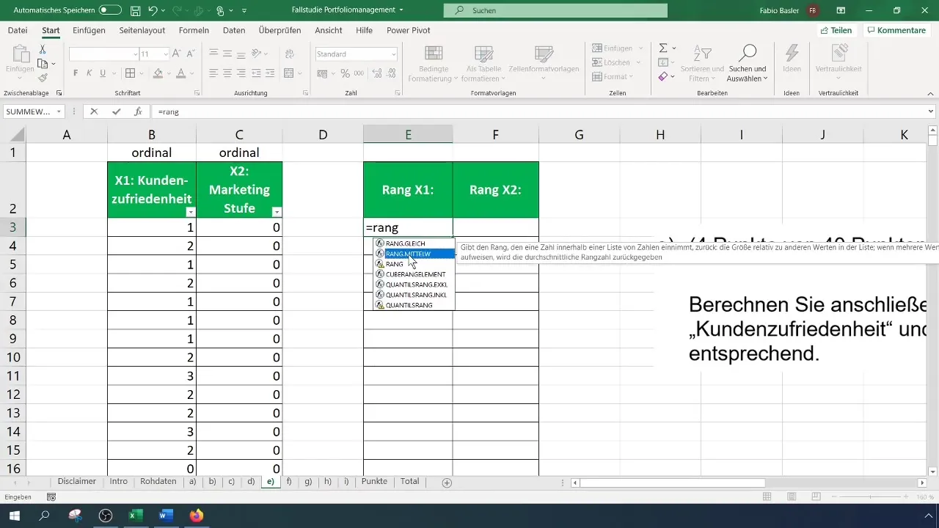Click the Kommentare button

(896, 31)
